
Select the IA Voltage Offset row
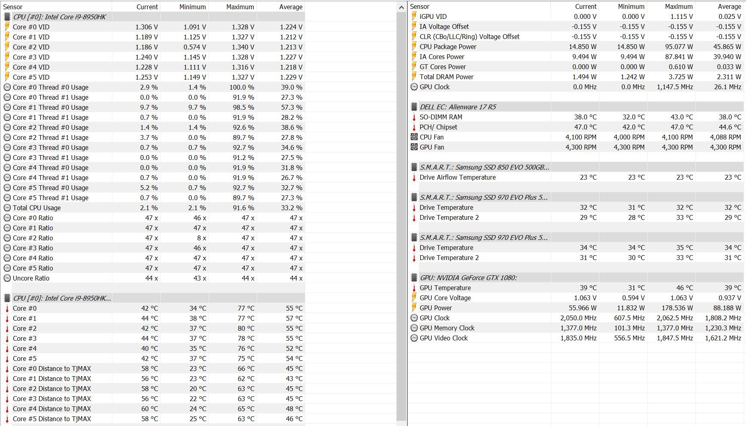(576, 27)
